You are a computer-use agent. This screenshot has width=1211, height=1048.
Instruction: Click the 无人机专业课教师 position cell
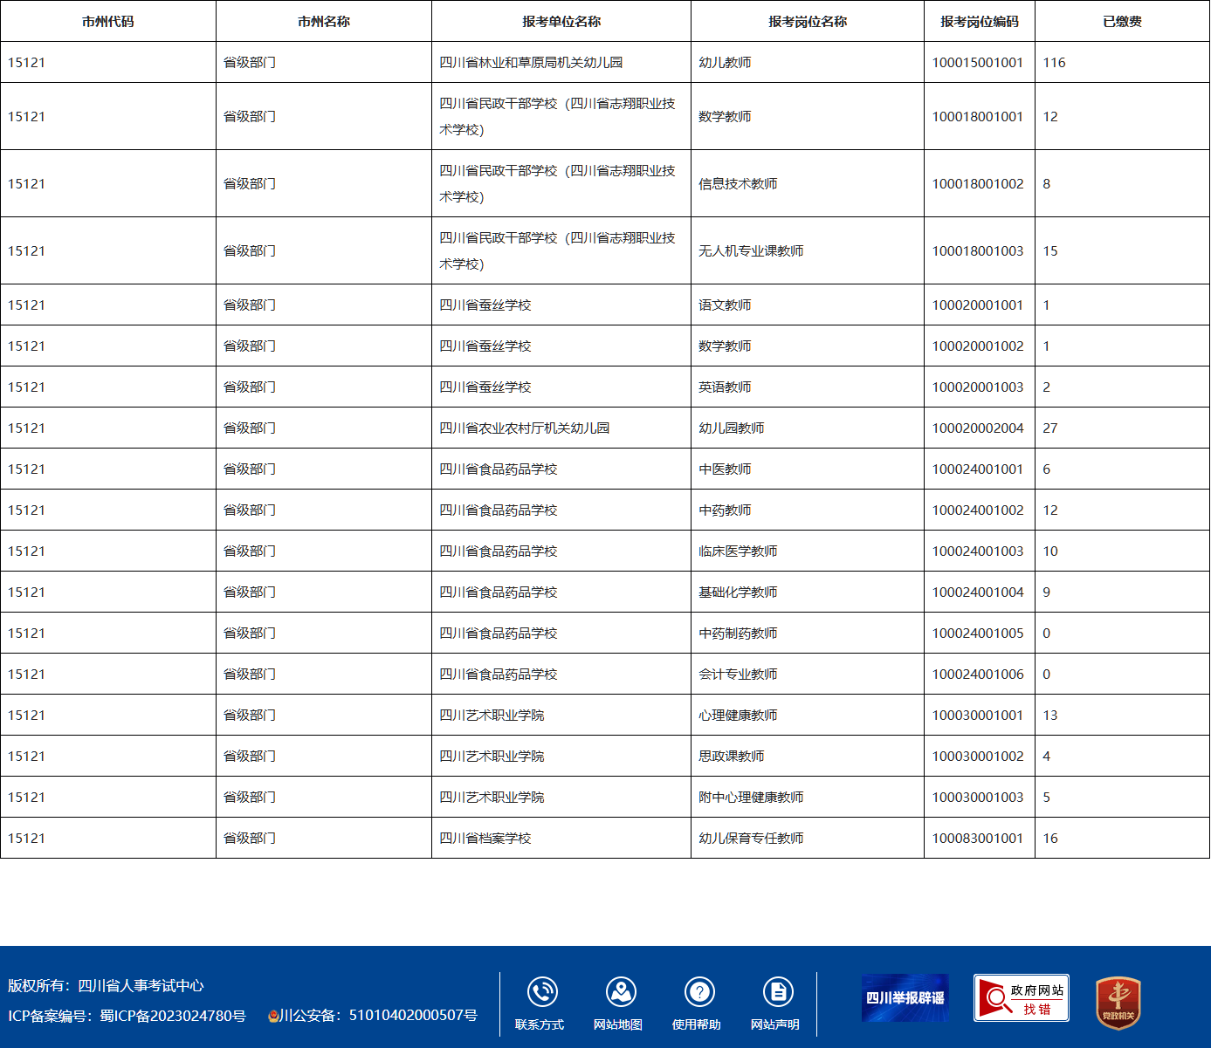click(x=751, y=251)
